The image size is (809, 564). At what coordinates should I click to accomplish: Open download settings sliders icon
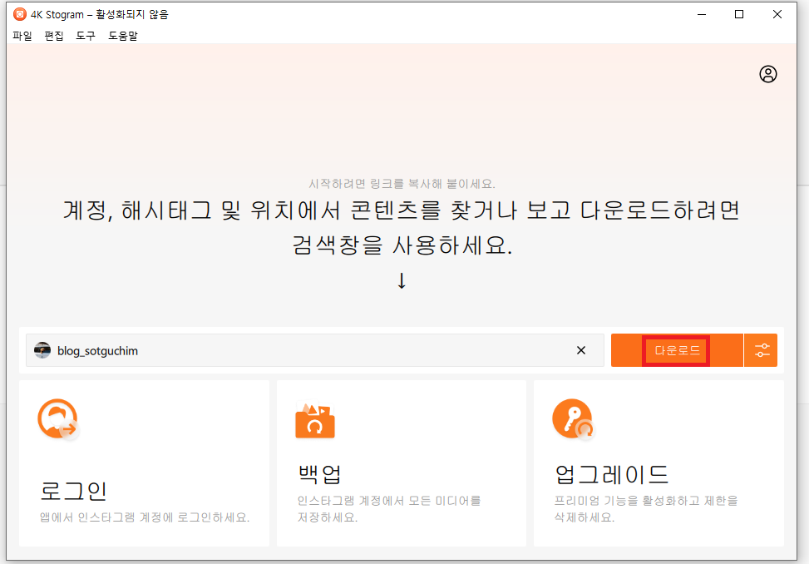point(762,350)
